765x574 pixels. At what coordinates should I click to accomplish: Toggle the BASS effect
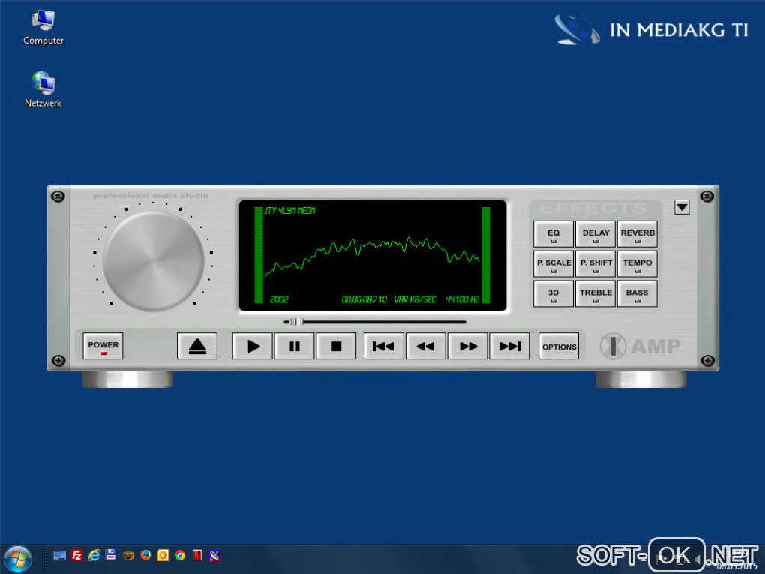point(637,294)
